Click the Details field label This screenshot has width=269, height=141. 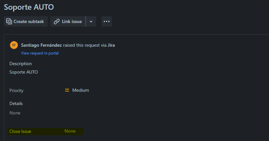(16, 104)
